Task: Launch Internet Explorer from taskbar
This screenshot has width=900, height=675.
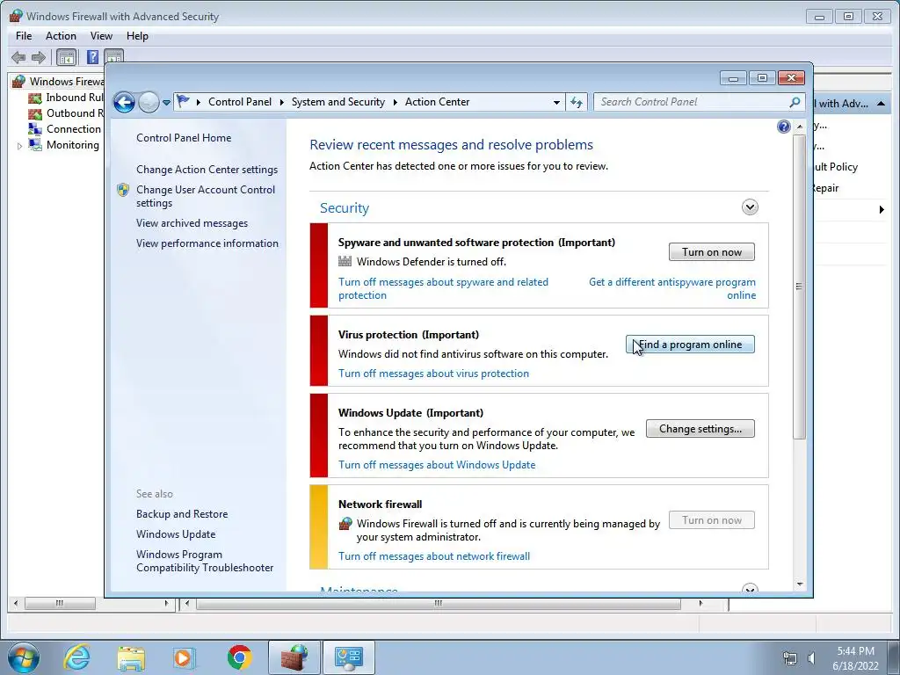Action: click(77, 657)
